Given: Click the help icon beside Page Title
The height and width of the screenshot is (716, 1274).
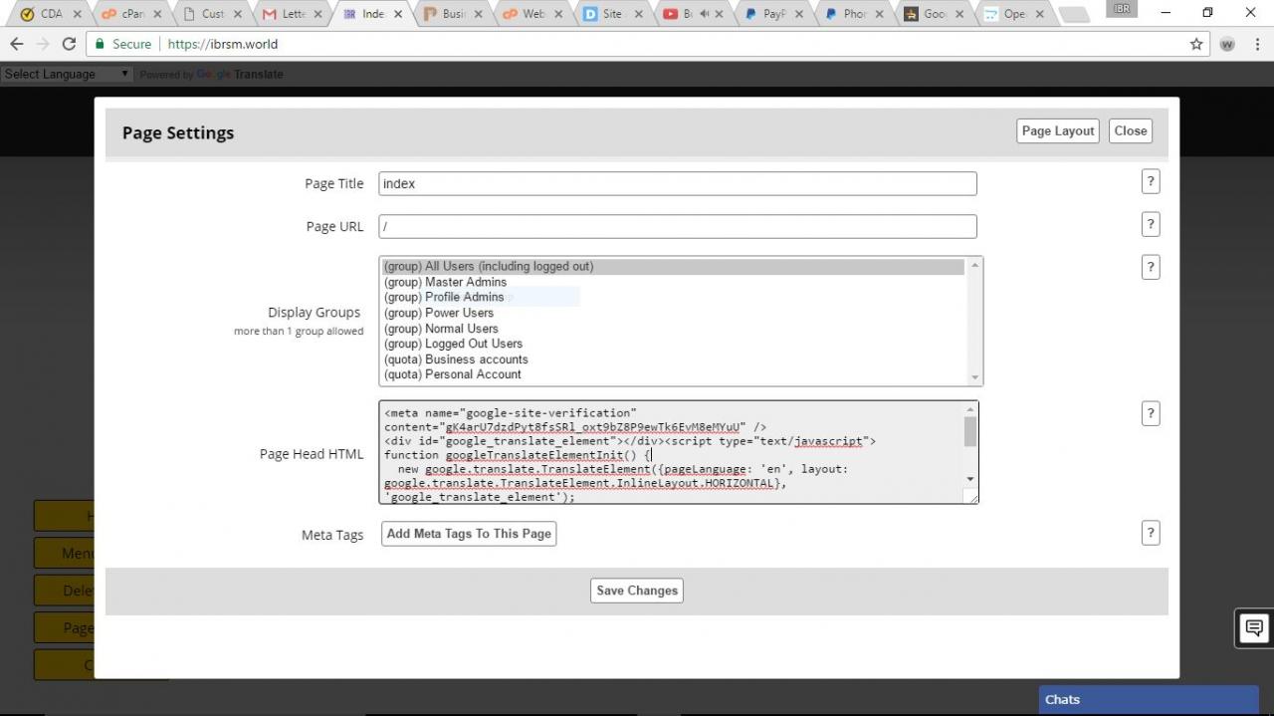Looking at the screenshot, I should click(1151, 181).
